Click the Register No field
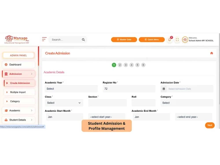220x165 pixels. click(129, 89)
